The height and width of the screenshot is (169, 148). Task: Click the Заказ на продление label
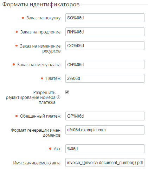coord(40,32)
